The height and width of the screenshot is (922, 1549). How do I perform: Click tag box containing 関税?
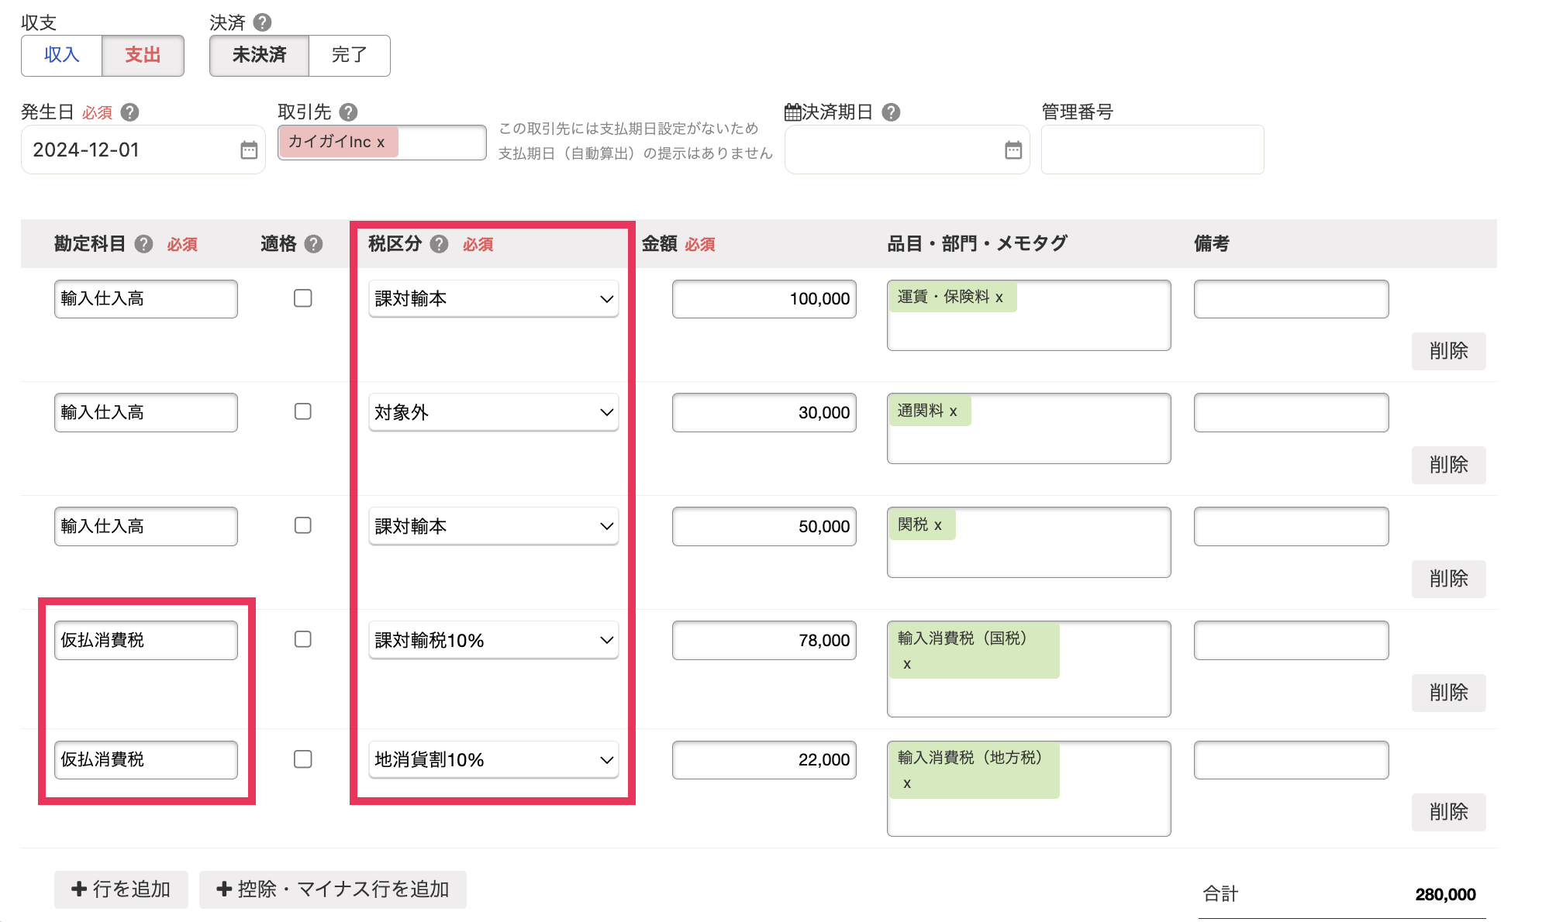[1029, 542]
